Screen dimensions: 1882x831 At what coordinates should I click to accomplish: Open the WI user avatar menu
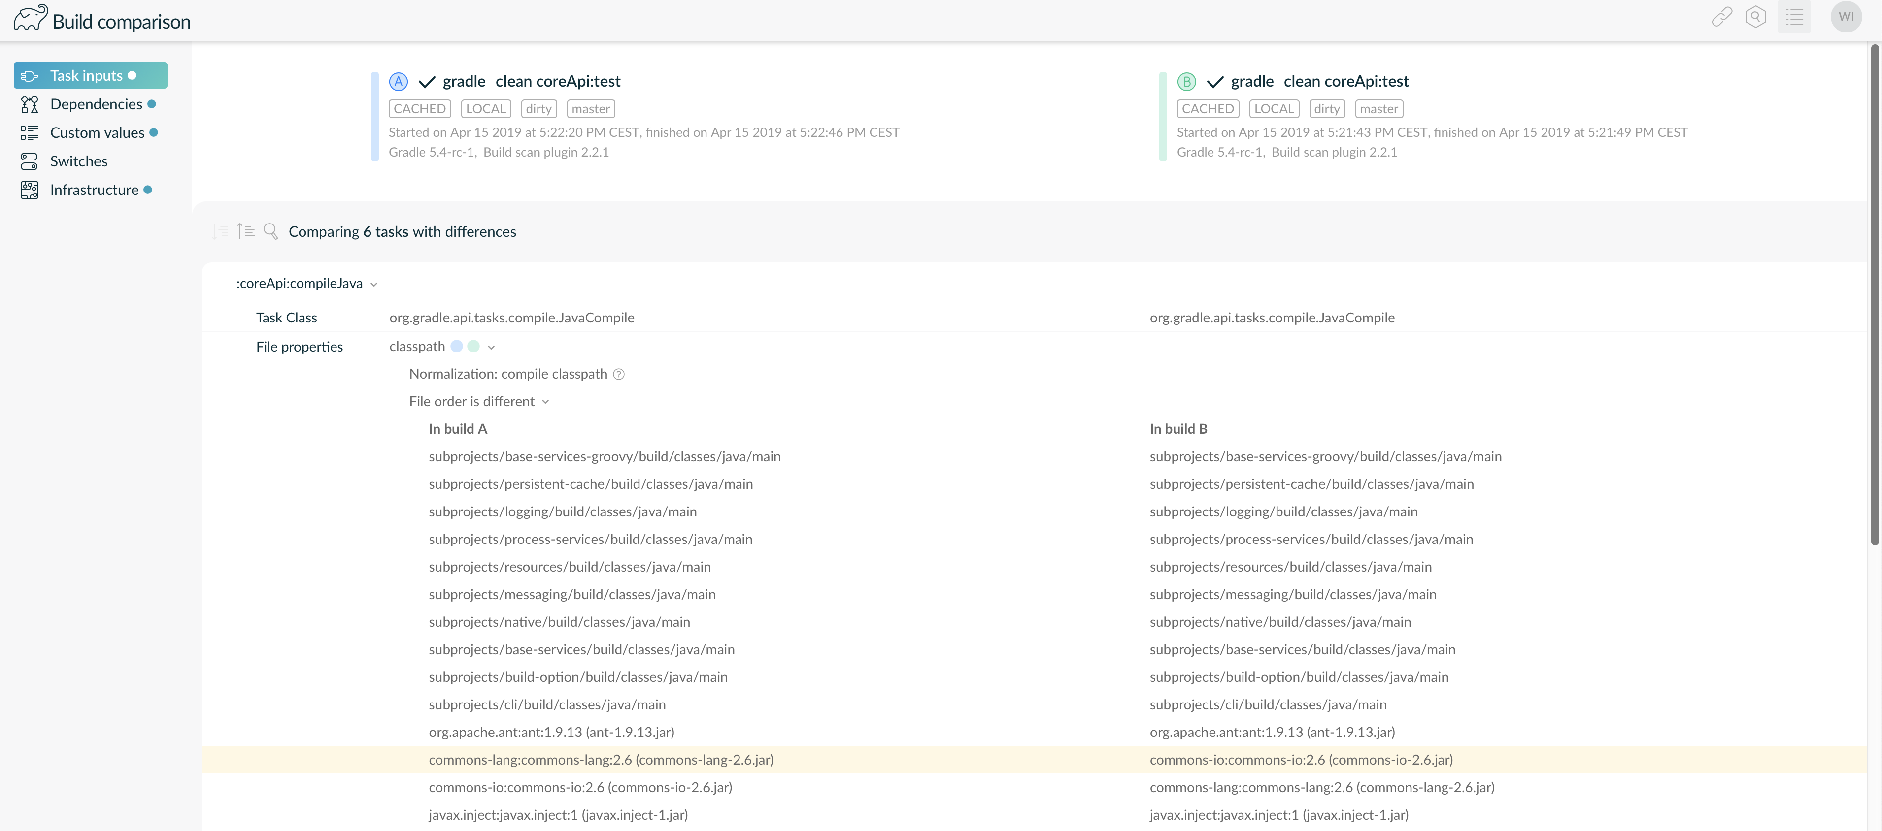pyautogui.click(x=1846, y=17)
